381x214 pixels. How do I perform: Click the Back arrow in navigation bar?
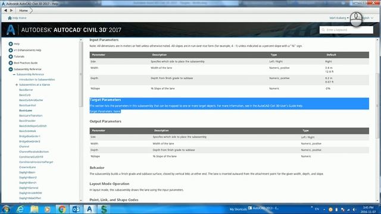5,11
